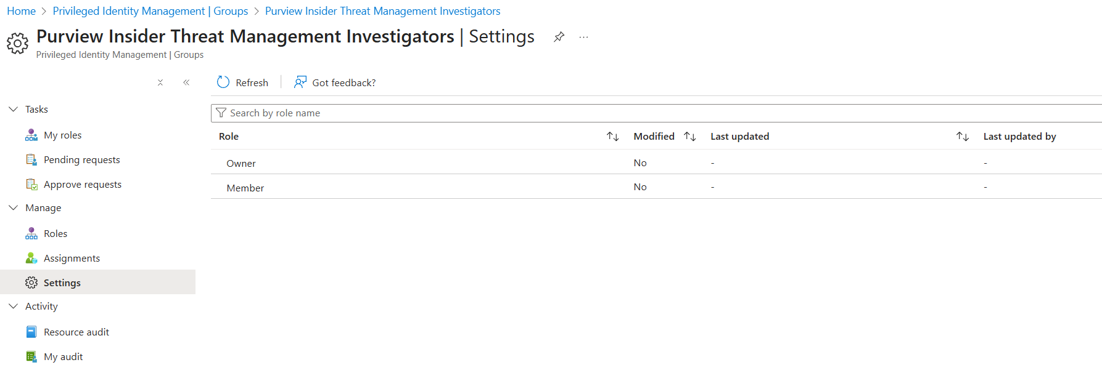1102x373 pixels.
Task: Collapse the Activity section
Action: click(14, 306)
